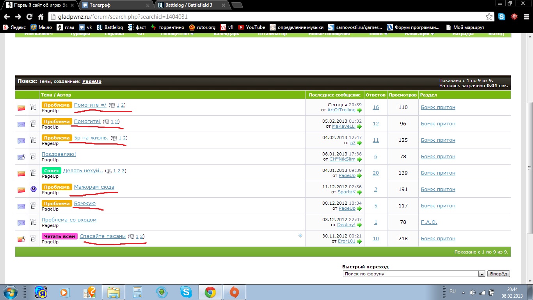View profile of ArtOfTrolling
Viewport: 533px width, 300px height.
tap(341, 110)
